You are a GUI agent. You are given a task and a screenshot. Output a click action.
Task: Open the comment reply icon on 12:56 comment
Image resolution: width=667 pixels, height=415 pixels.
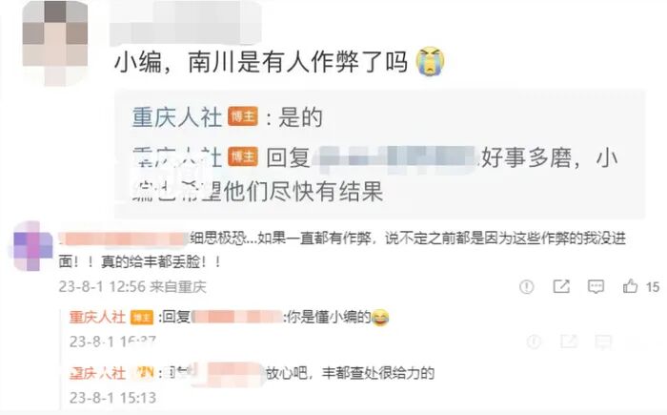point(596,286)
